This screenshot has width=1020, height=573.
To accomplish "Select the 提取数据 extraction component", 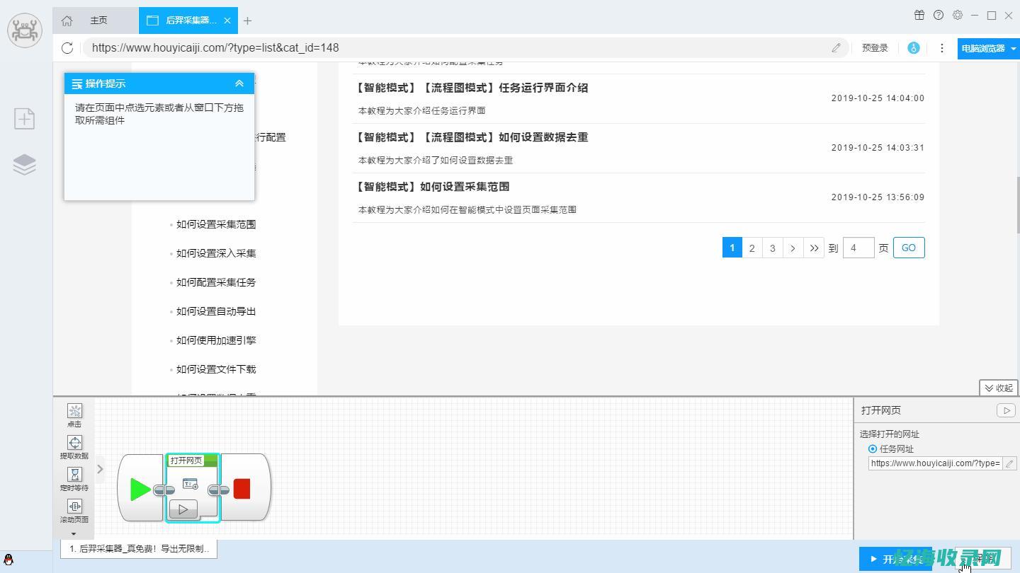I will click(74, 446).
